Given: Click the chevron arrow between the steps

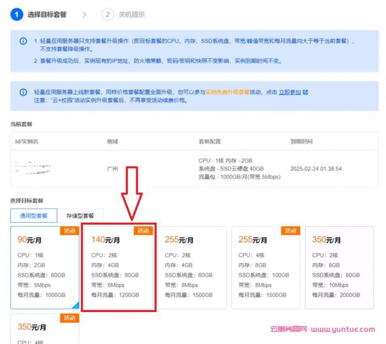Looking at the screenshot, I should 84,14.
